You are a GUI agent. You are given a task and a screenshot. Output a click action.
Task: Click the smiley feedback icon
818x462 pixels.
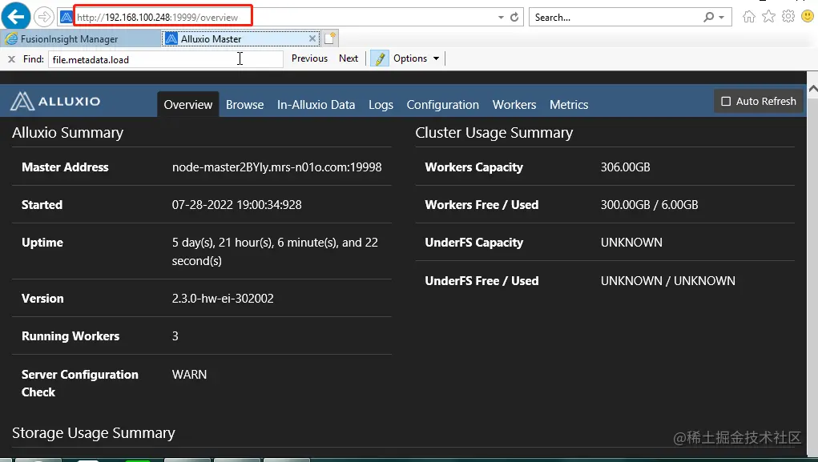(x=808, y=17)
